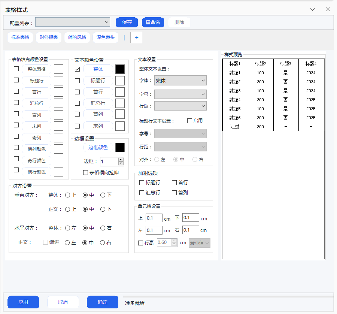Click the 删除 button
Screen dimensions: 337x314
tap(179, 22)
